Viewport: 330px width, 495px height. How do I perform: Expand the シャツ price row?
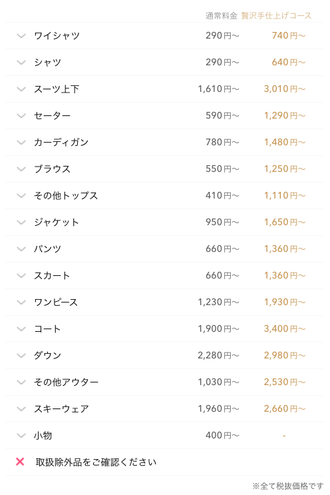click(164, 62)
